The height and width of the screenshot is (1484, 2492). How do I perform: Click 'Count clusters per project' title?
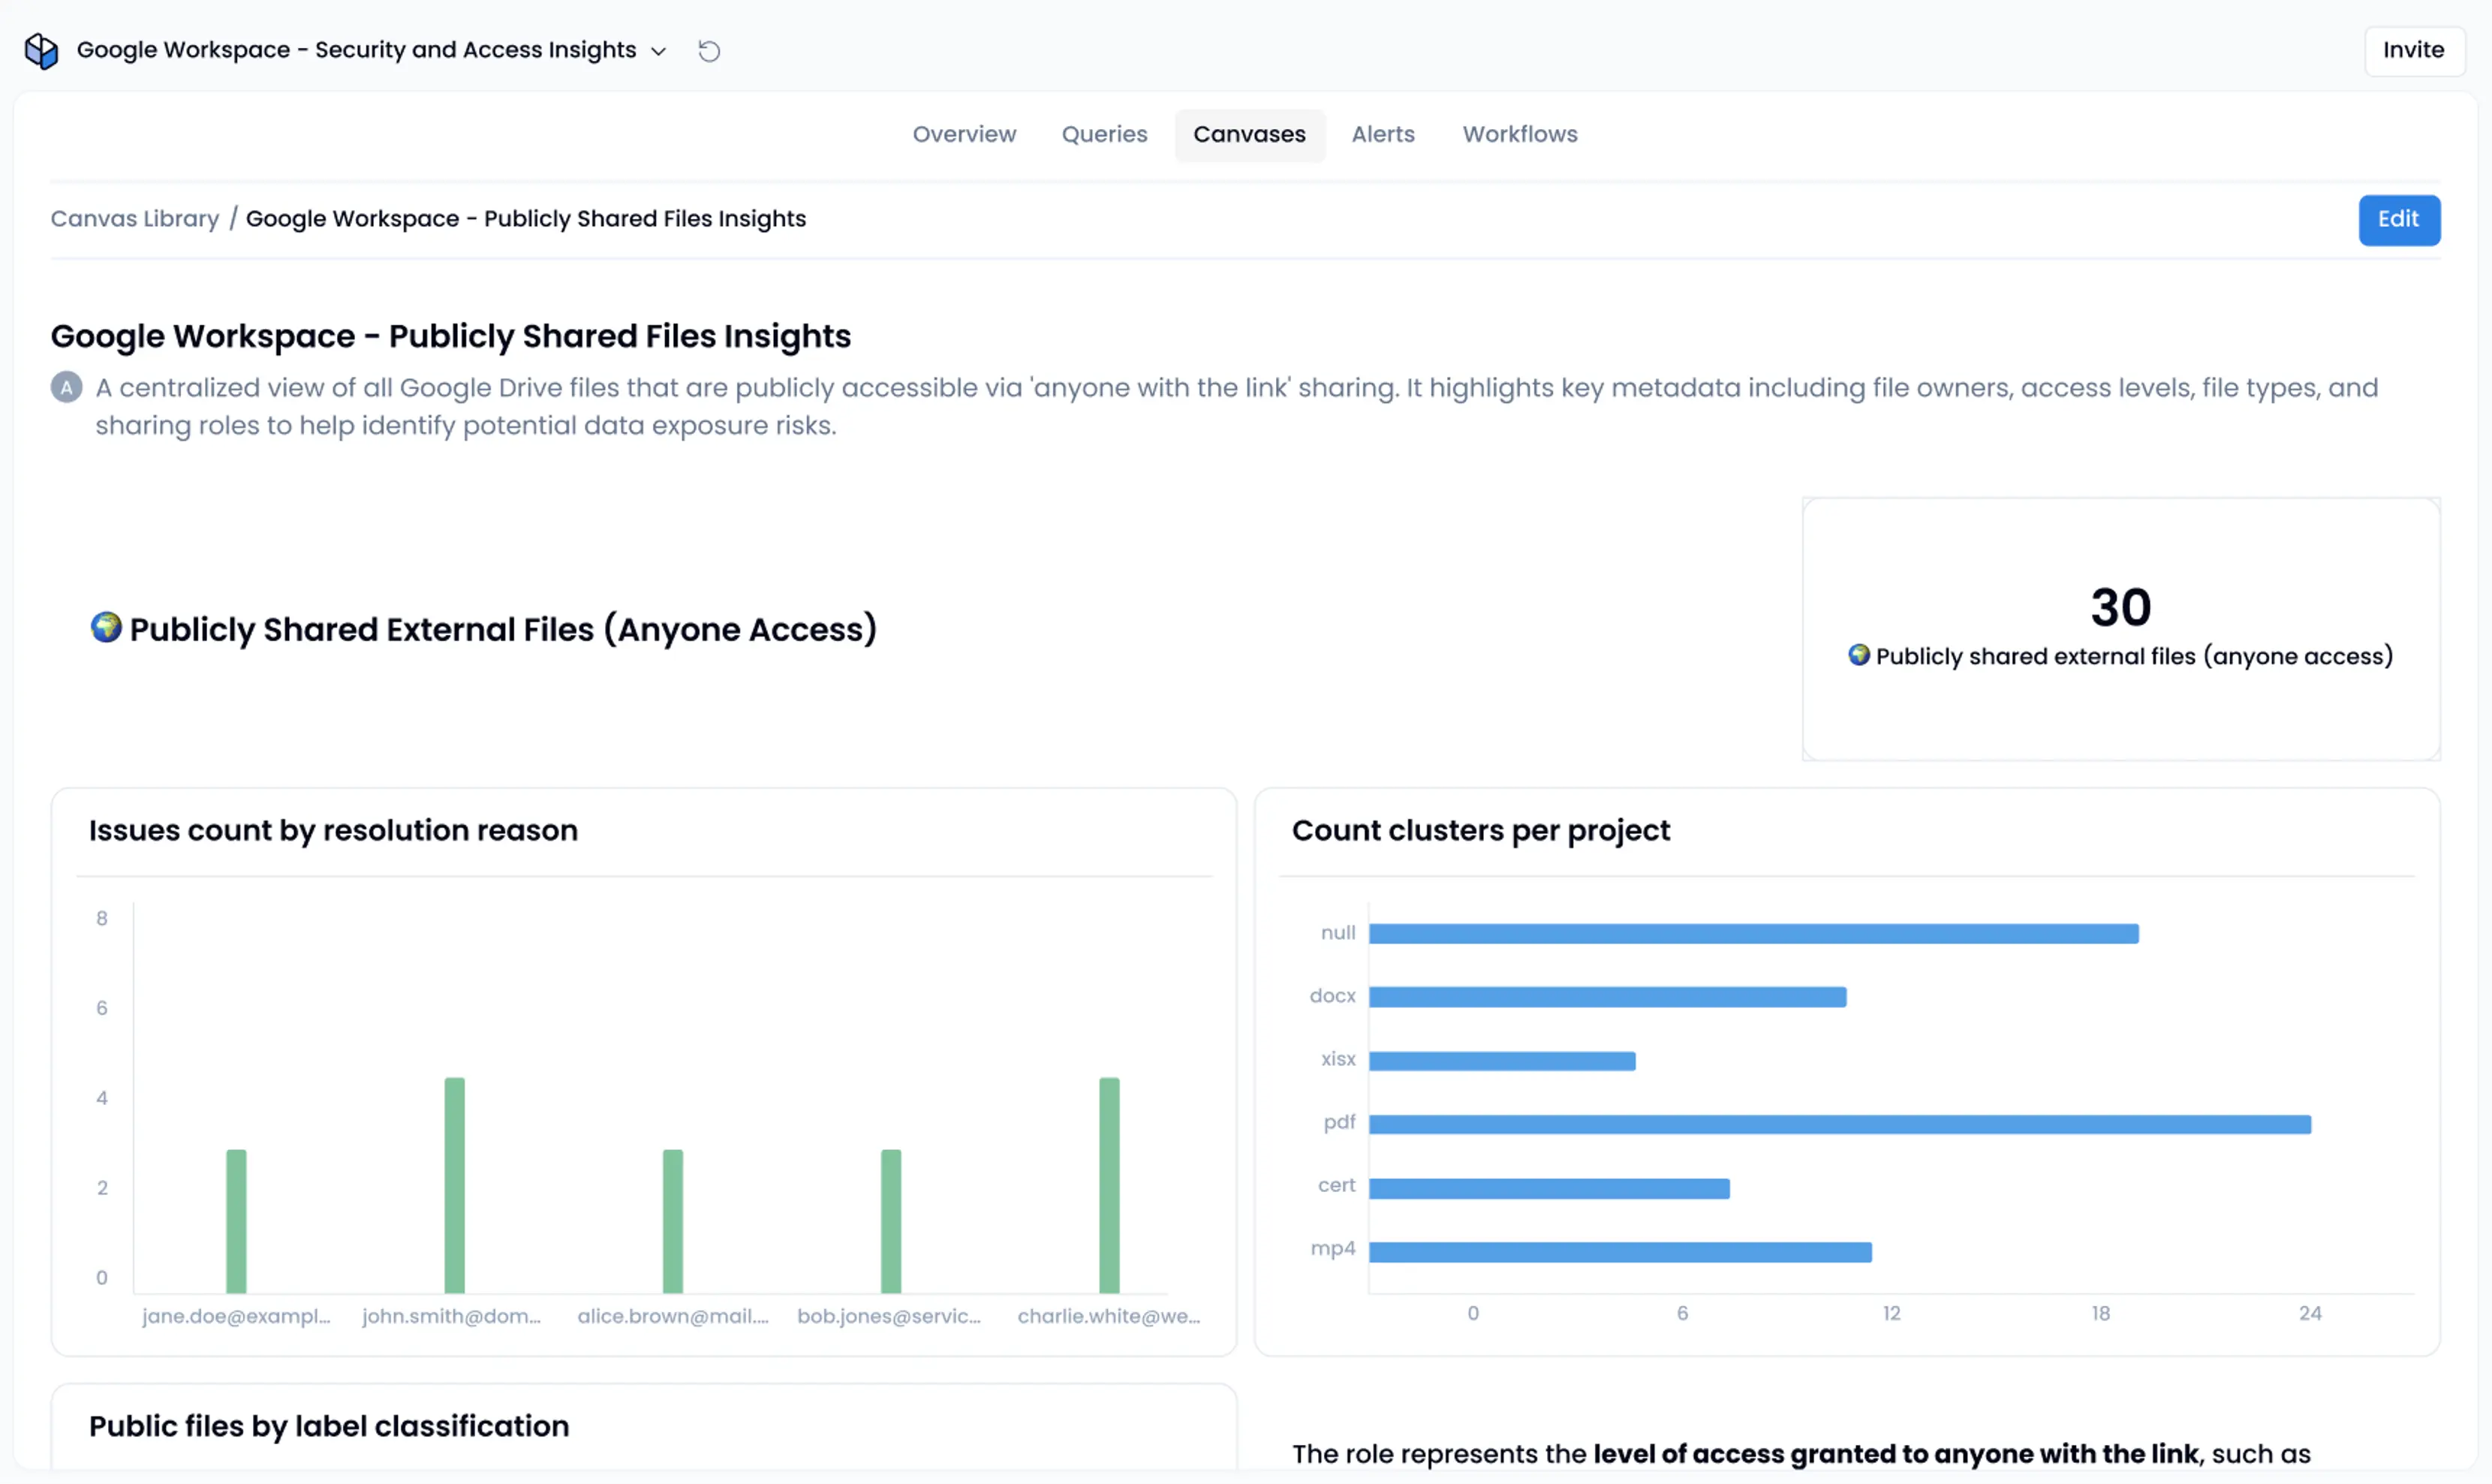[1481, 830]
